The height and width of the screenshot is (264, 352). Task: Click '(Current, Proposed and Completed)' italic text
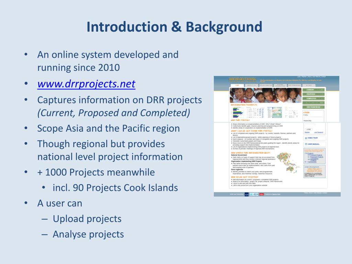tap(114, 113)
